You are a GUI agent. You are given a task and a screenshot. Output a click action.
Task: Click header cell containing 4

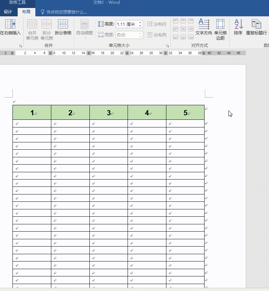147,113
